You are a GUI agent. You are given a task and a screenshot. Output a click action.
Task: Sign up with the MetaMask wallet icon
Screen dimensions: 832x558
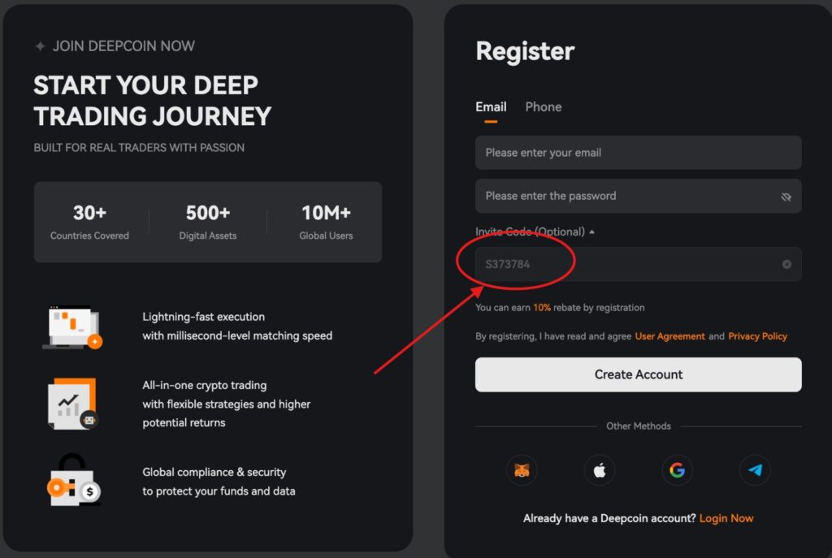coord(522,469)
